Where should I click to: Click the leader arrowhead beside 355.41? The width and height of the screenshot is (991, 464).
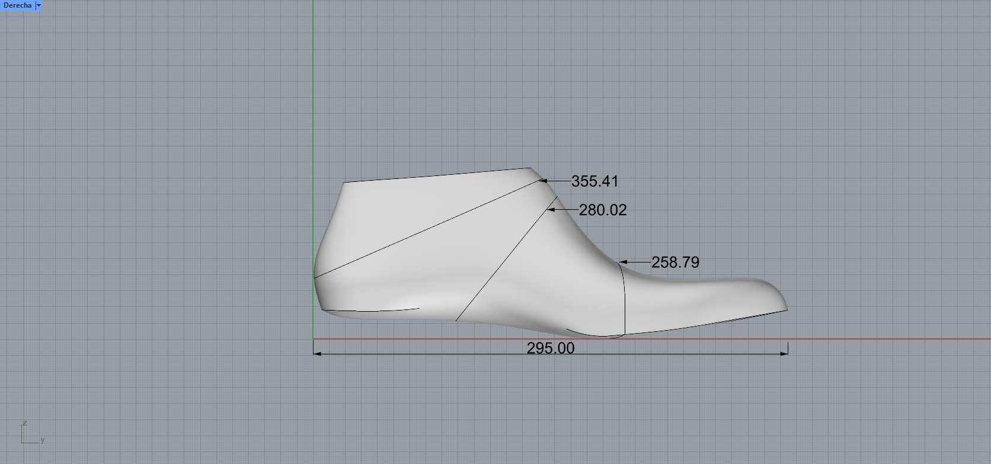coord(543,181)
